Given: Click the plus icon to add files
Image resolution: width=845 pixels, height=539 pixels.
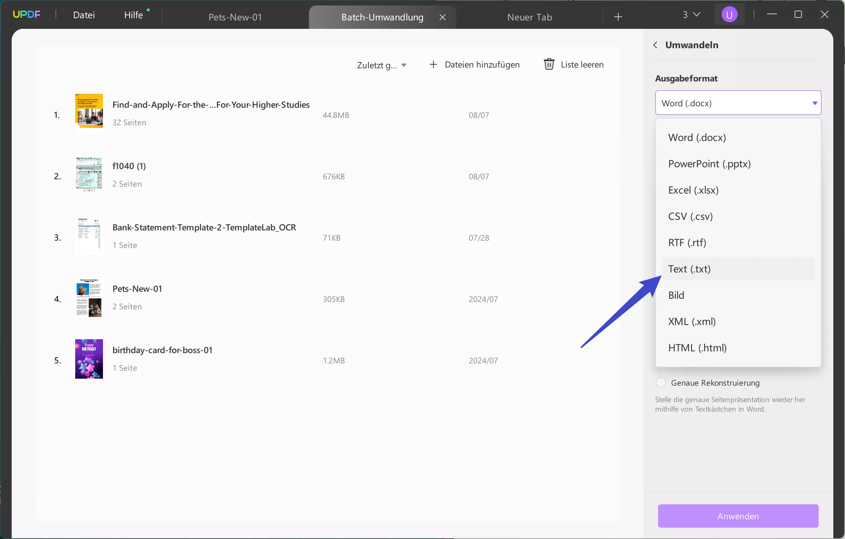Looking at the screenshot, I should click(x=433, y=64).
